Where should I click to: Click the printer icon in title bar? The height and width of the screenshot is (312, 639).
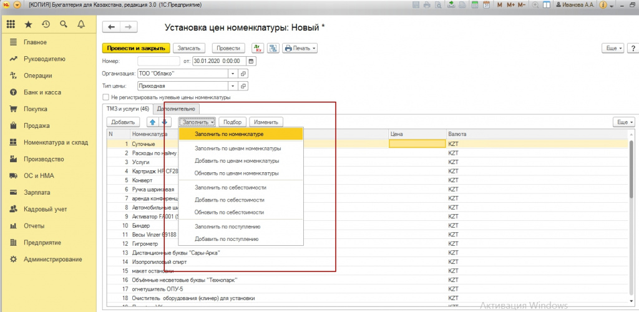427,5
